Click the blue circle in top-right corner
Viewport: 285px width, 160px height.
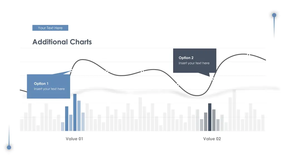274,15
